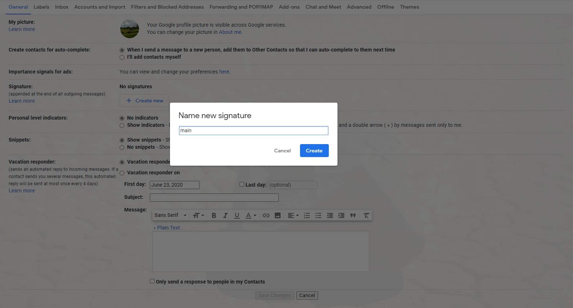Open Learn more under Vacation responder

tap(22, 191)
